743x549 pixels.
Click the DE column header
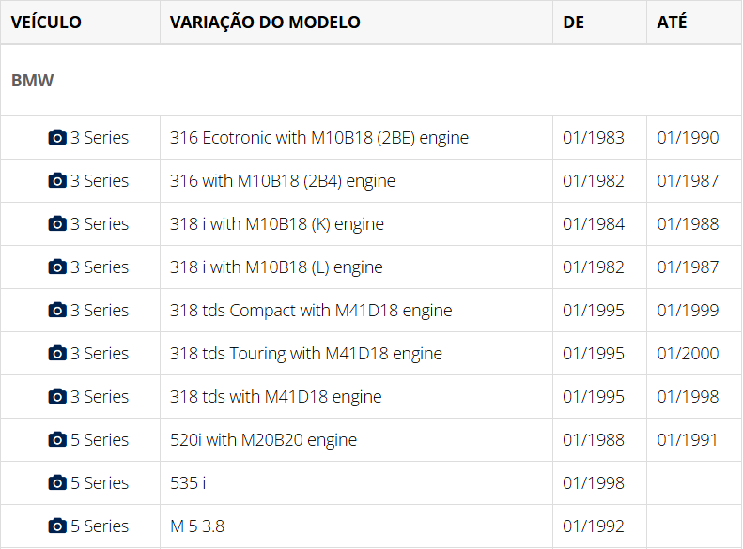point(574,22)
